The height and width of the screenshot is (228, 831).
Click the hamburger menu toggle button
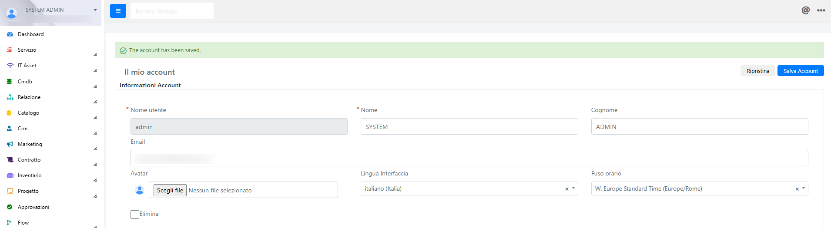[x=118, y=11]
